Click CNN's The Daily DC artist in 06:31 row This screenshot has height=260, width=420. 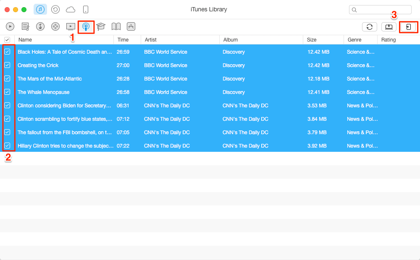coord(167,105)
